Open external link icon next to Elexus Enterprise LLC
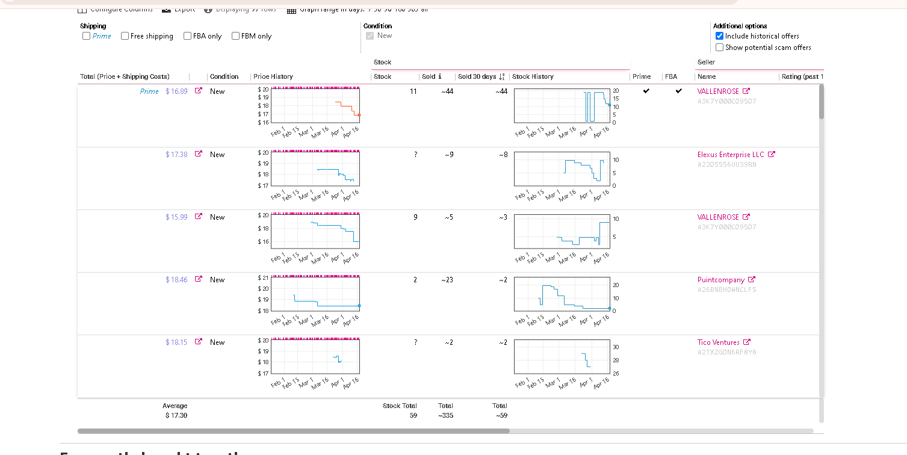Image resolution: width=907 pixels, height=455 pixels. [772, 154]
